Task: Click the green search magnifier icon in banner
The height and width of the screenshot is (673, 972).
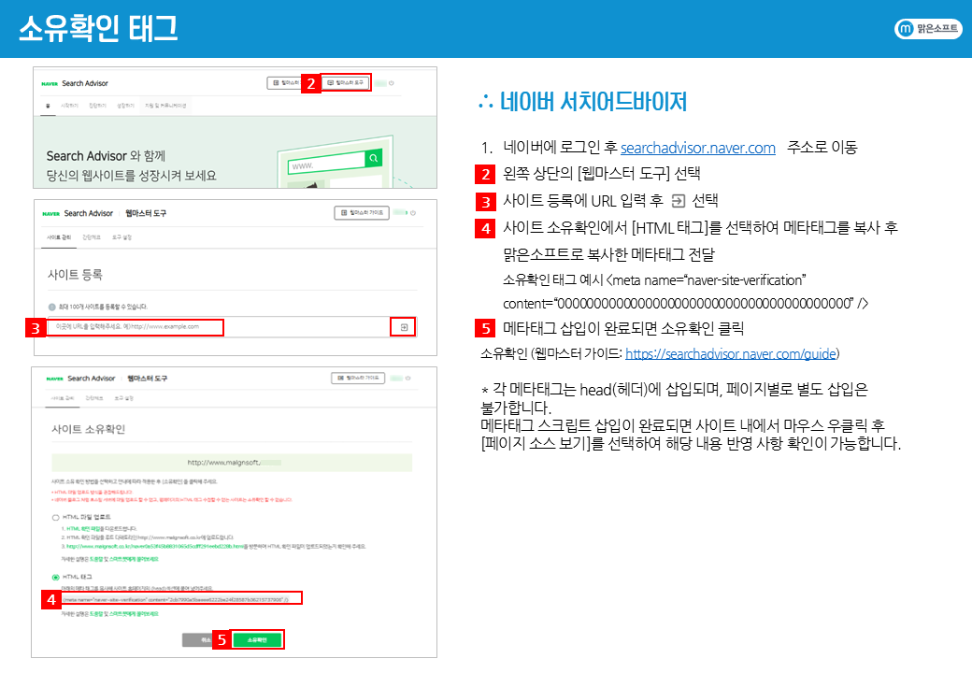Action: pyautogui.click(x=374, y=159)
